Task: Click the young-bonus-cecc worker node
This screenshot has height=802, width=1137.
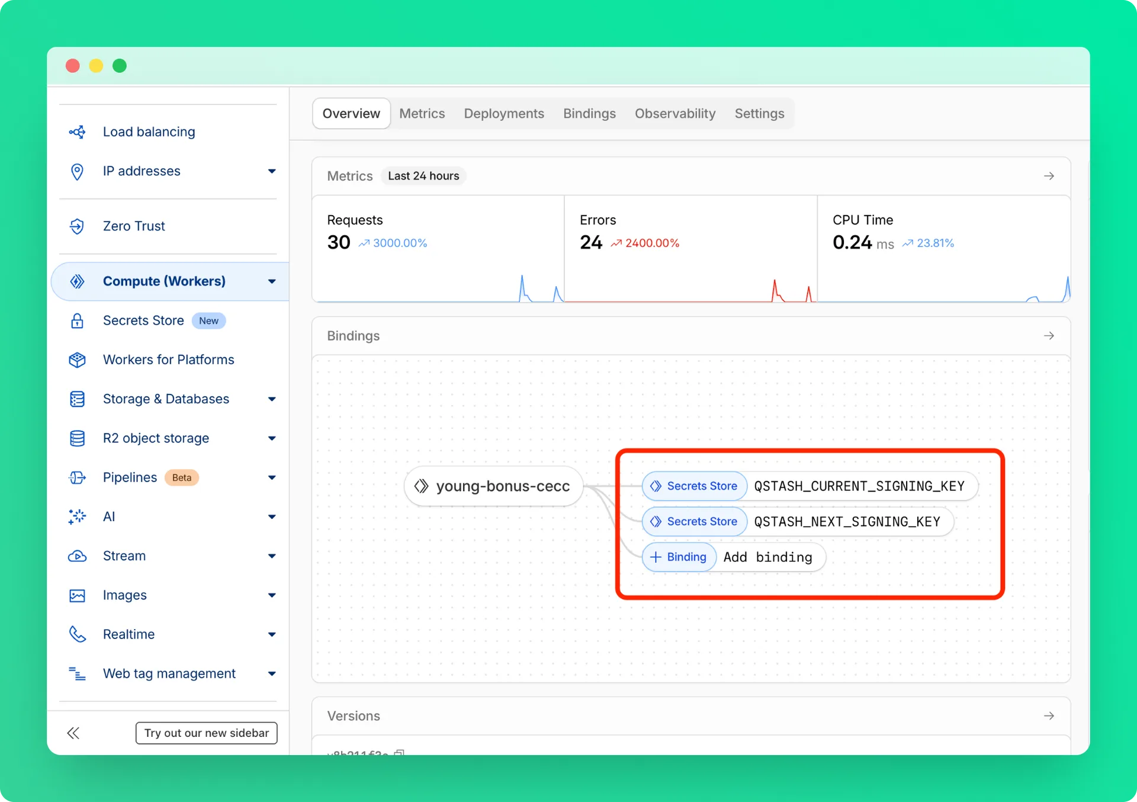Action: pyautogui.click(x=494, y=486)
